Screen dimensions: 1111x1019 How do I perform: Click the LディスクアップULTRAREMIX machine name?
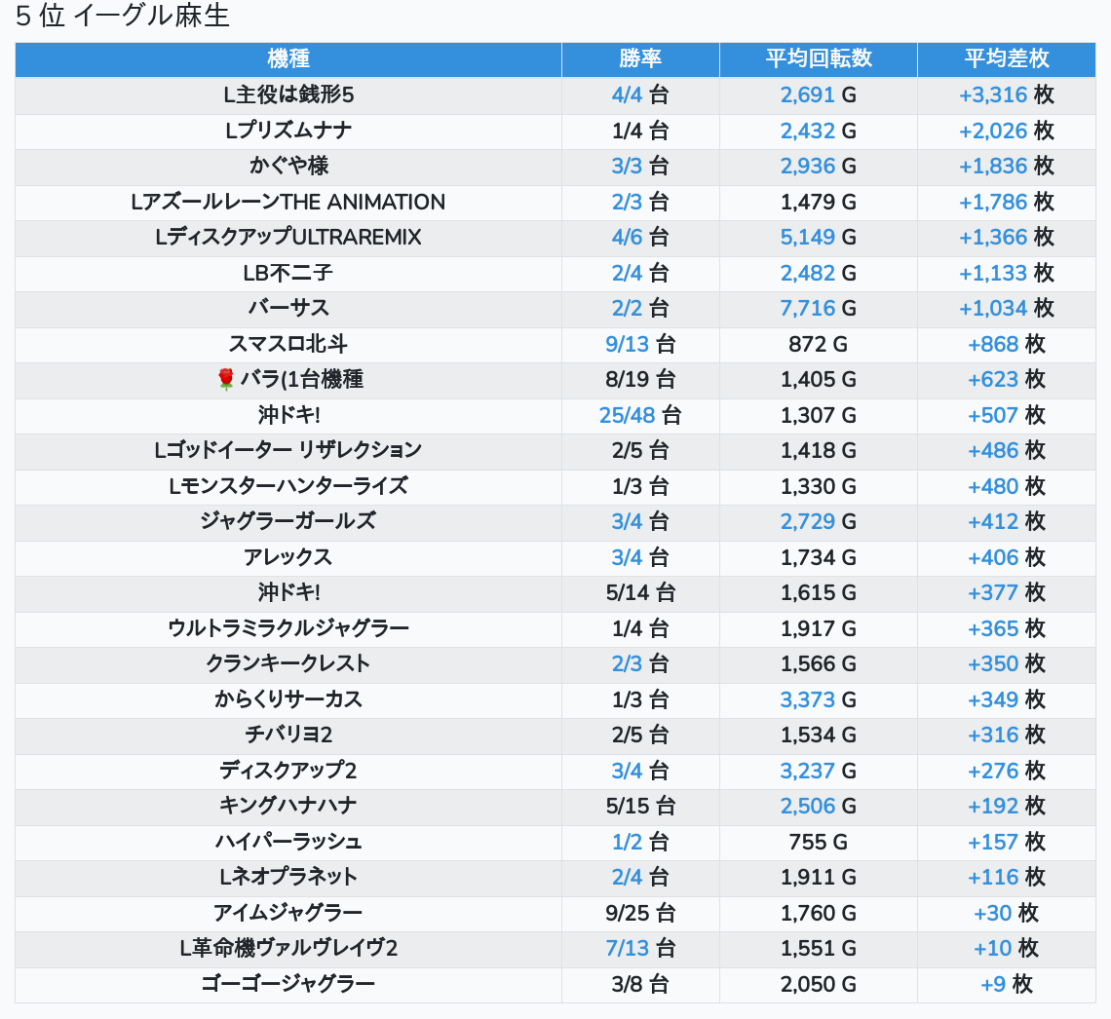[x=288, y=238]
